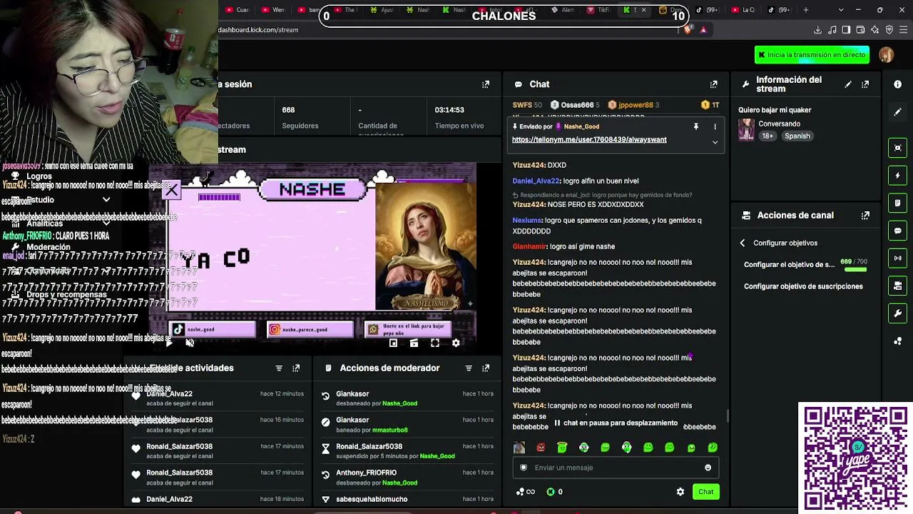Click the green K Kicks icon
Viewport: 913px width, 514px height.
coord(551,492)
